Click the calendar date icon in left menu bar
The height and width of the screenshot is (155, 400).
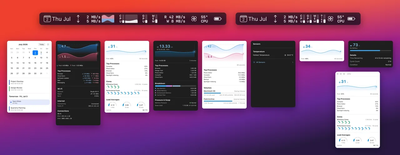[47, 19]
